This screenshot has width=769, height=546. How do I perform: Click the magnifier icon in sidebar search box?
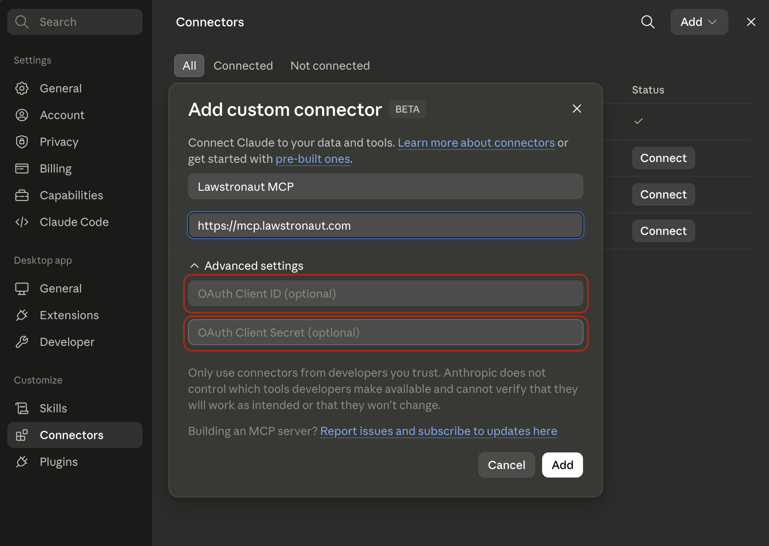[x=22, y=22]
